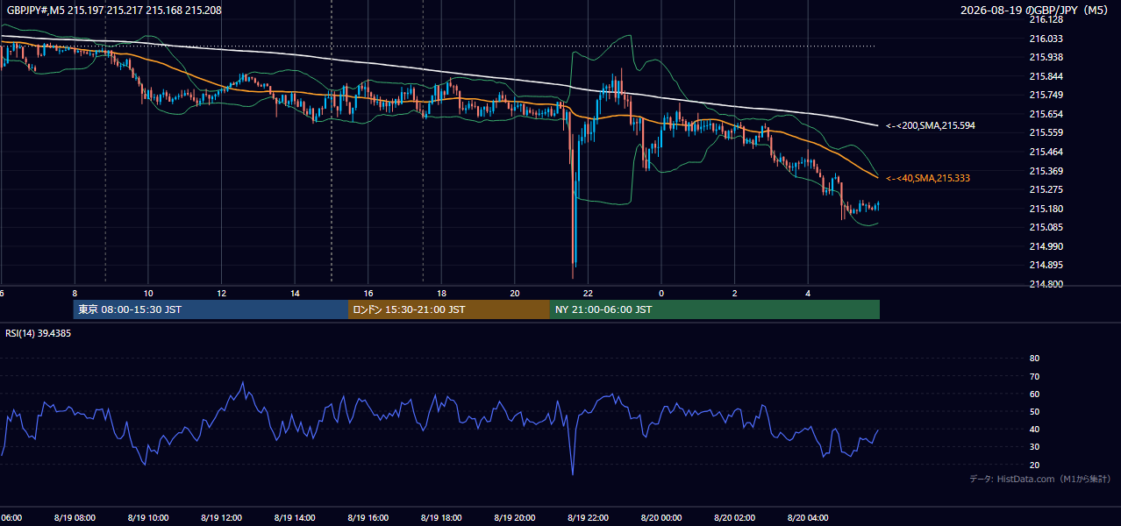Select the London session bar ロンドン 15:30-21:00 JST
1121x526 pixels.
[449, 309]
